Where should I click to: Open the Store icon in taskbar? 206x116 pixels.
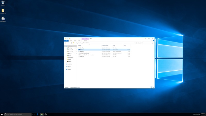(x=46, y=114)
